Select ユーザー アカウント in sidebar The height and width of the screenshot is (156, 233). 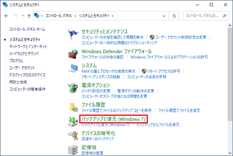click(22, 68)
